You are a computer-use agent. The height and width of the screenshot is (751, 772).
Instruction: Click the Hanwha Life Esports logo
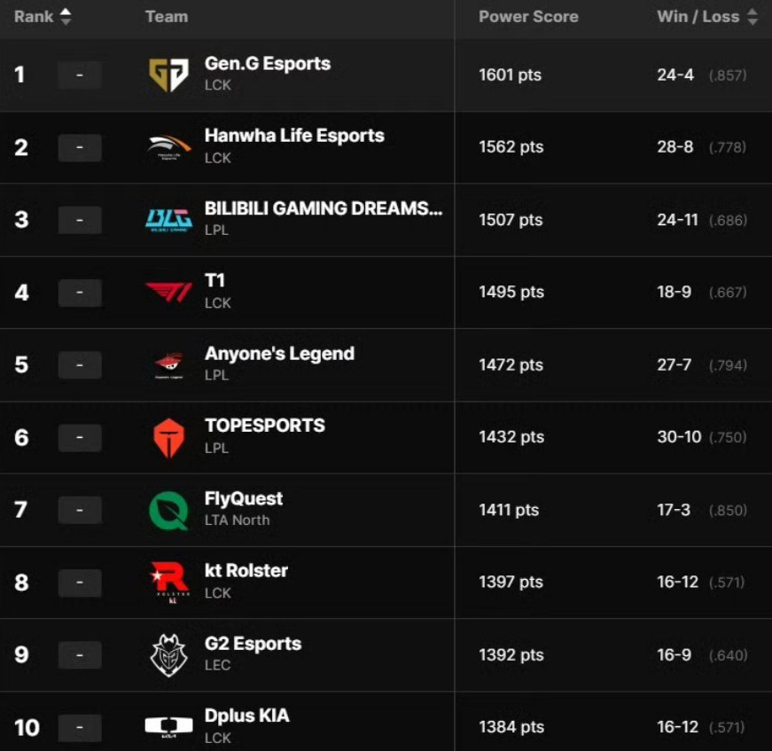click(168, 147)
